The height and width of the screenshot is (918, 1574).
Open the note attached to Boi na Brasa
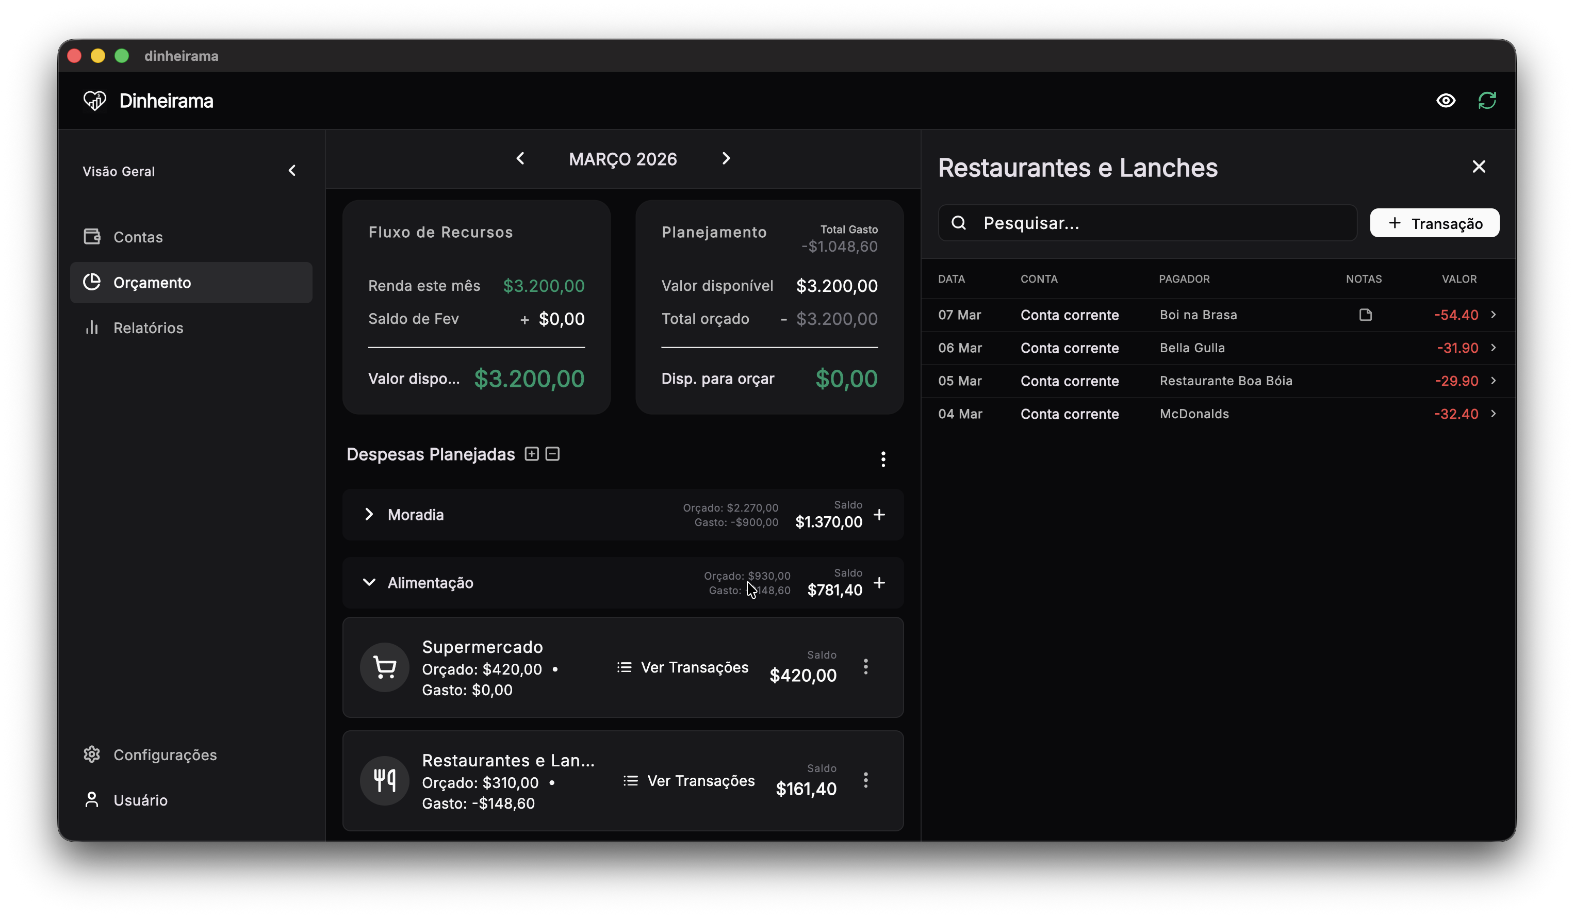1365,315
